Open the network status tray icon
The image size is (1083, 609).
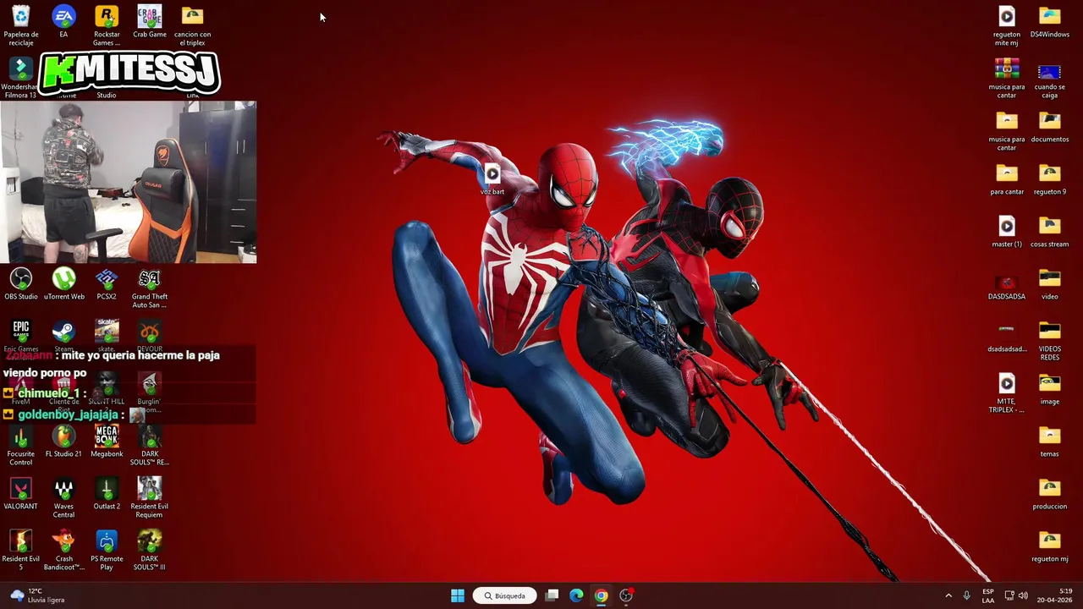point(1009,595)
